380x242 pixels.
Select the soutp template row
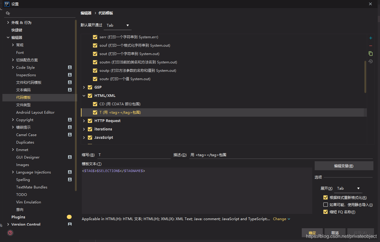click(x=224, y=71)
